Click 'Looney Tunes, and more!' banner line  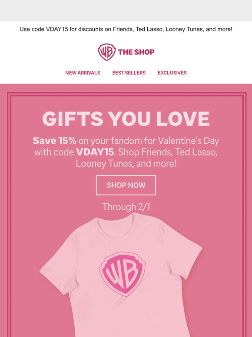tap(126, 164)
